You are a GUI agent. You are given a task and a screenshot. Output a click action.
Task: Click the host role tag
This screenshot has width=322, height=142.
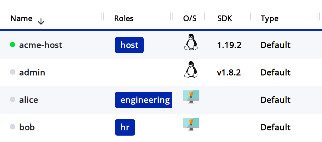129,45
